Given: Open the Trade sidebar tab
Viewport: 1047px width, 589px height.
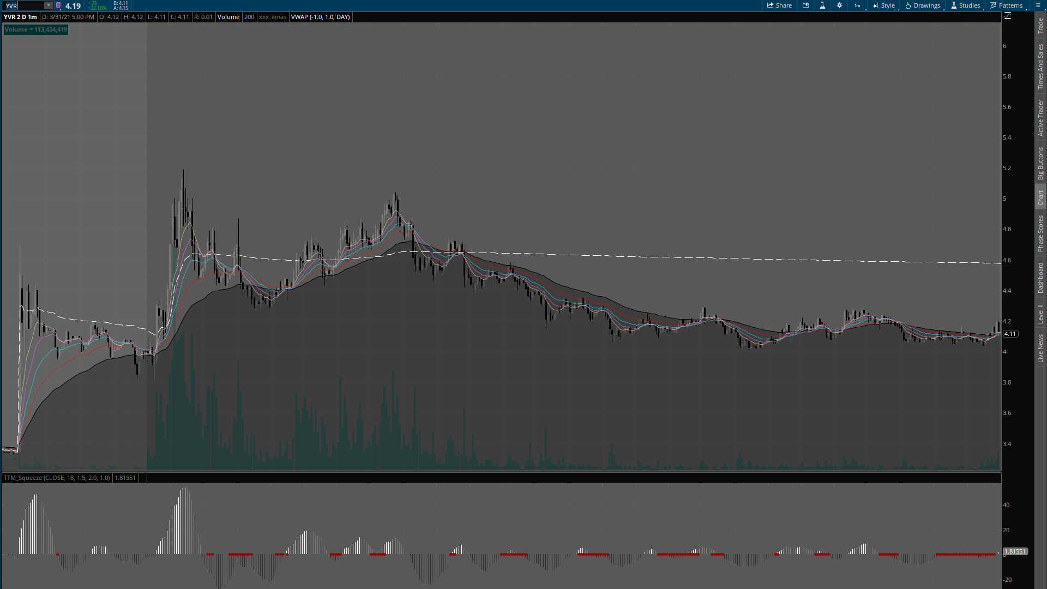Looking at the screenshot, I should (x=1040, y=25).
